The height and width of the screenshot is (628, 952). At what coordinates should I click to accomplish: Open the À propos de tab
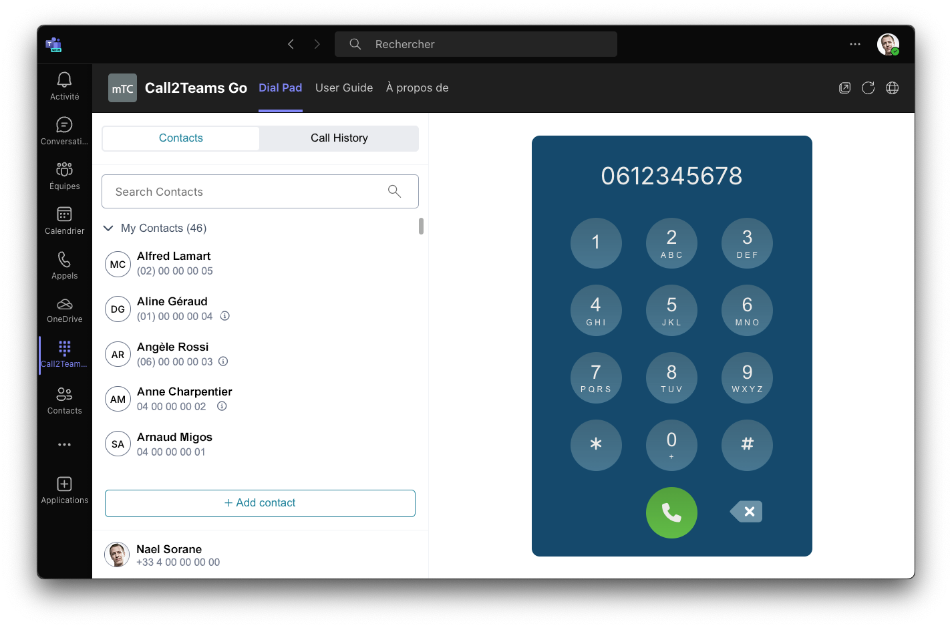tap(417, 88)
